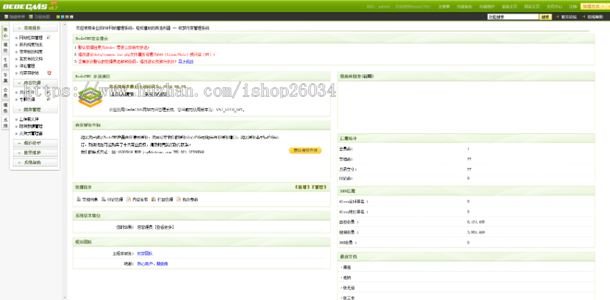Collapse the 常用操作 menu group
610x300 pixels.
(x=35, y=28)
